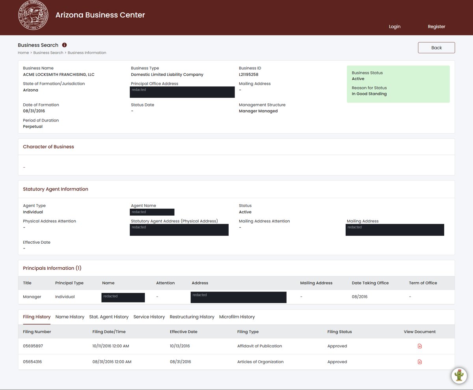Go to Business Search breadcrumb
The height and width of the screenshot is (390, 473).
[48, 52]
